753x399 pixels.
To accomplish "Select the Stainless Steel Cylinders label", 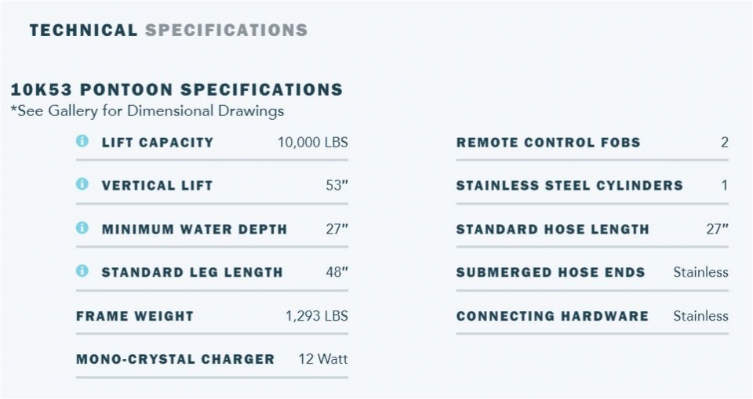I will click(x=569, y=186).
